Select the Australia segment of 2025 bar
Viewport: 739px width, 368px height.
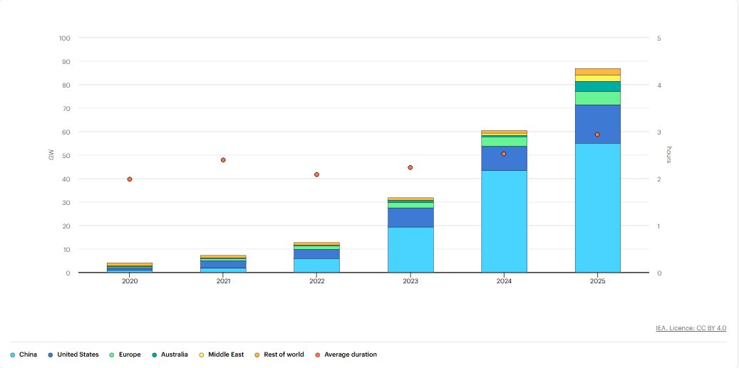(598, 87)
